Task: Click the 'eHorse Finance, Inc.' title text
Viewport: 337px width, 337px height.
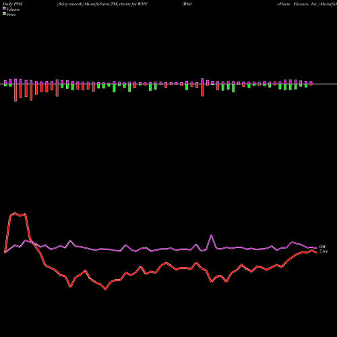Action: coord(298,4)
